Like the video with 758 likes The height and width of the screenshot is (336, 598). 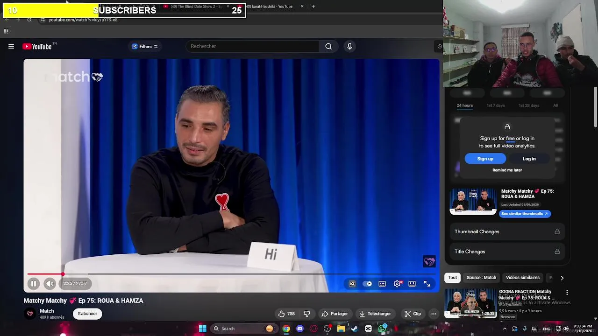pos(286,314)
